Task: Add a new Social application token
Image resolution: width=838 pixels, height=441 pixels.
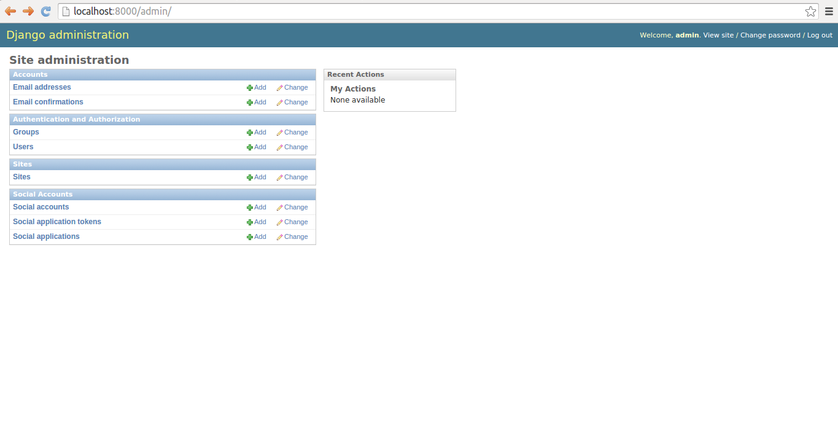Action: coord(257,222)
